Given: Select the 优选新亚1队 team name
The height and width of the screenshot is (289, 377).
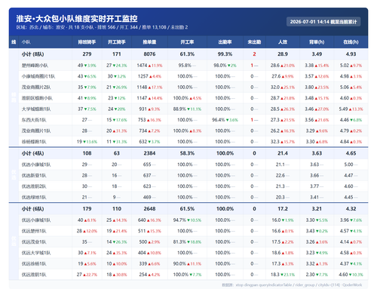Looking at the screenshot, I should click(34, 175).
